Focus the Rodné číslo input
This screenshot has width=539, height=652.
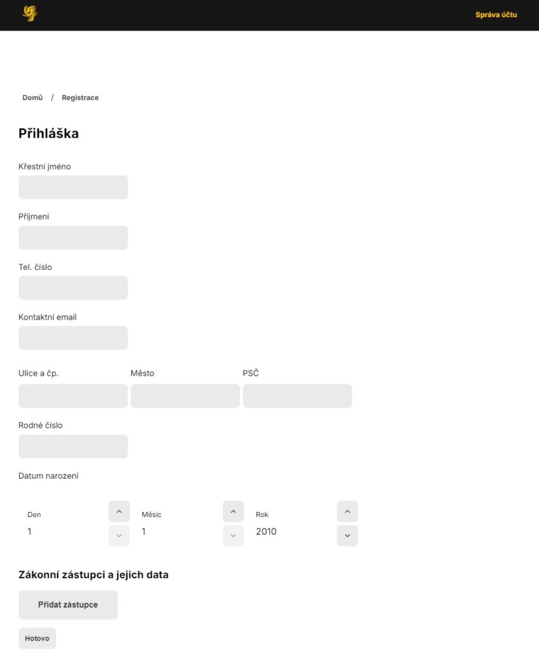pyautogui.click(x=73, y=446)
